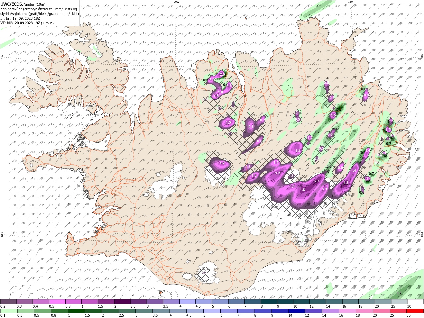Click the 'slydda/snjókoma' legend description line
This screenshot has height=318, width=424.
coord(40,14)
